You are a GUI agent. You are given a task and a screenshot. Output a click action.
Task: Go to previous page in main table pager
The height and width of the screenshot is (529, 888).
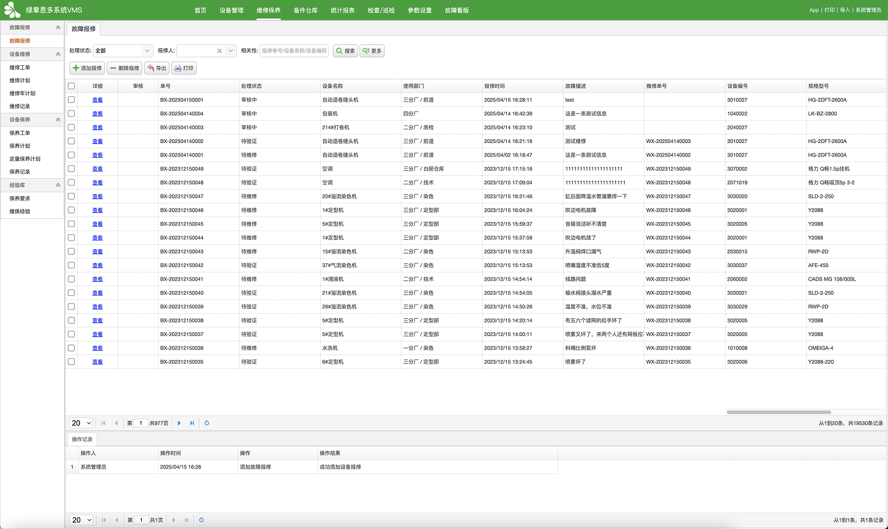tap(116, 423)
